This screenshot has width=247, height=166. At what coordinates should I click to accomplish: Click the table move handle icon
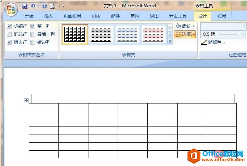(x=26, y=101)
